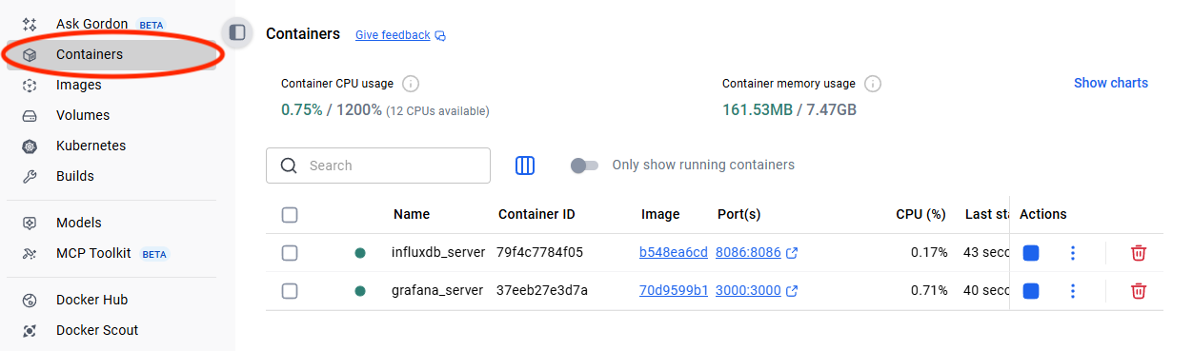This screenshot has width=1193, height=351.
Task: Click the search magnifier icon
Action: tap(289, 166)
